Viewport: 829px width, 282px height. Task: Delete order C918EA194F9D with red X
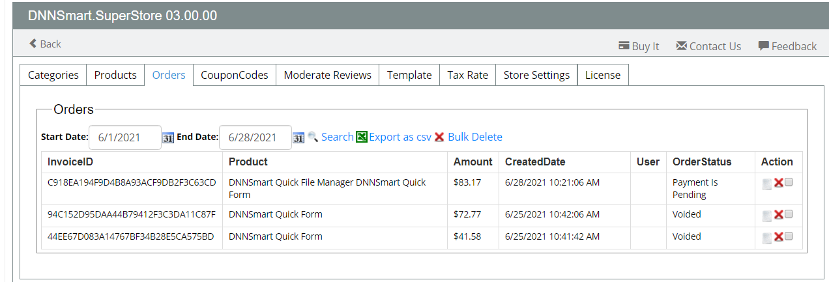[778, 184]
